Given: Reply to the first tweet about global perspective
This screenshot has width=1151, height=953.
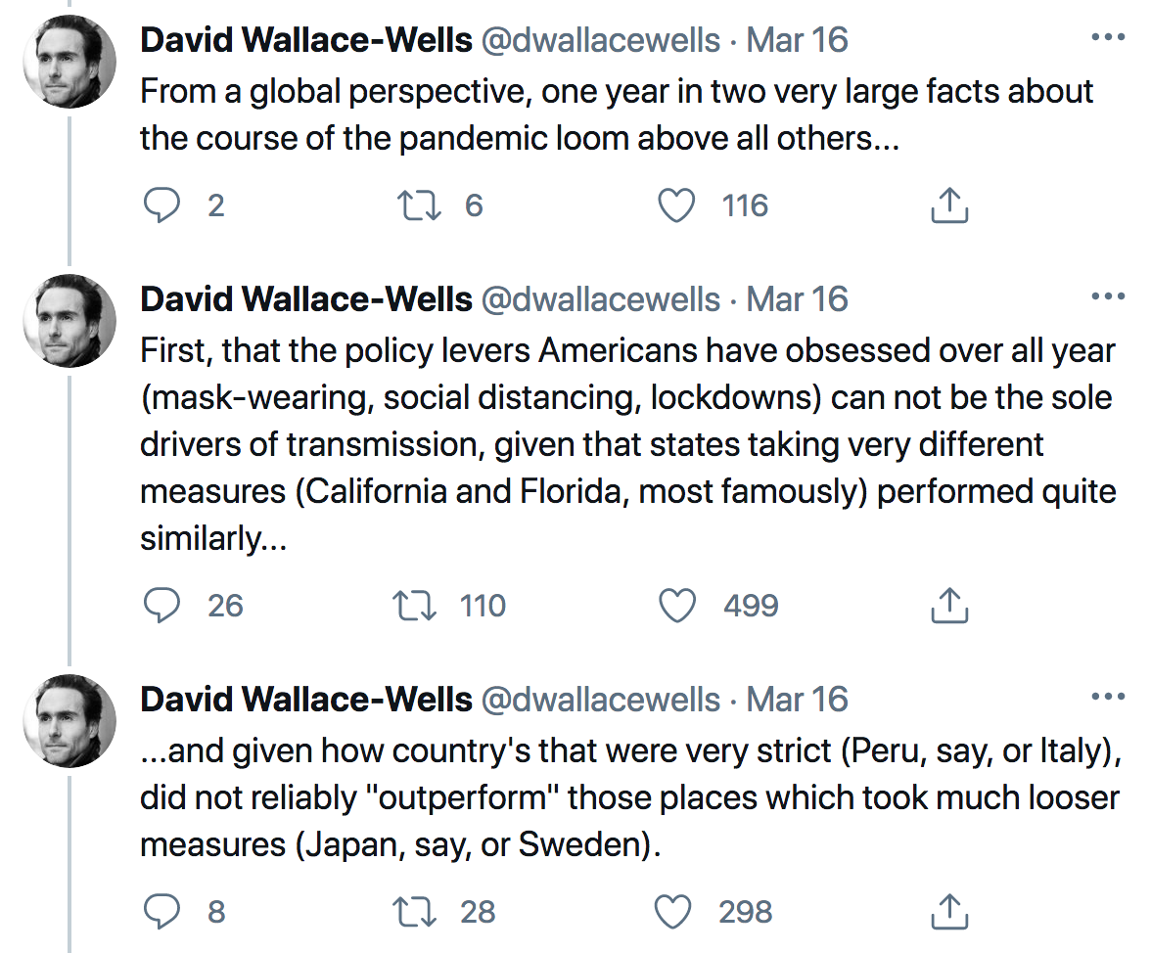Looking at the screenshot, I should click(162, 205).
